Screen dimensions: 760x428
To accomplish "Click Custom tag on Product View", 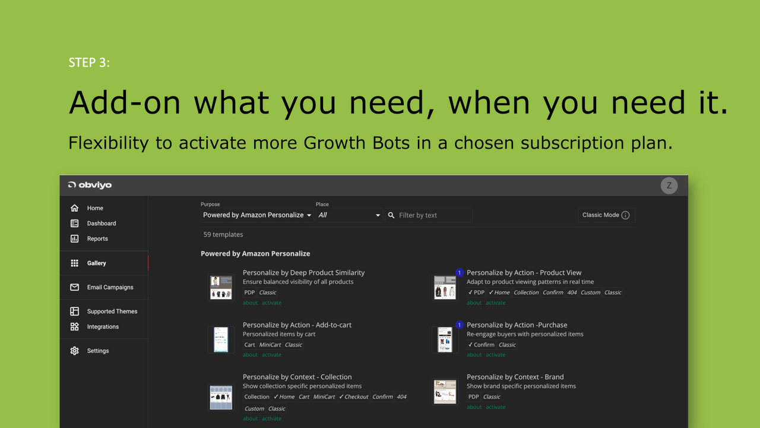I will coord(591,292).
